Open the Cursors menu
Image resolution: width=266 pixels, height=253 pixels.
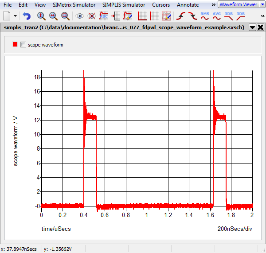(x=160, y=4)
